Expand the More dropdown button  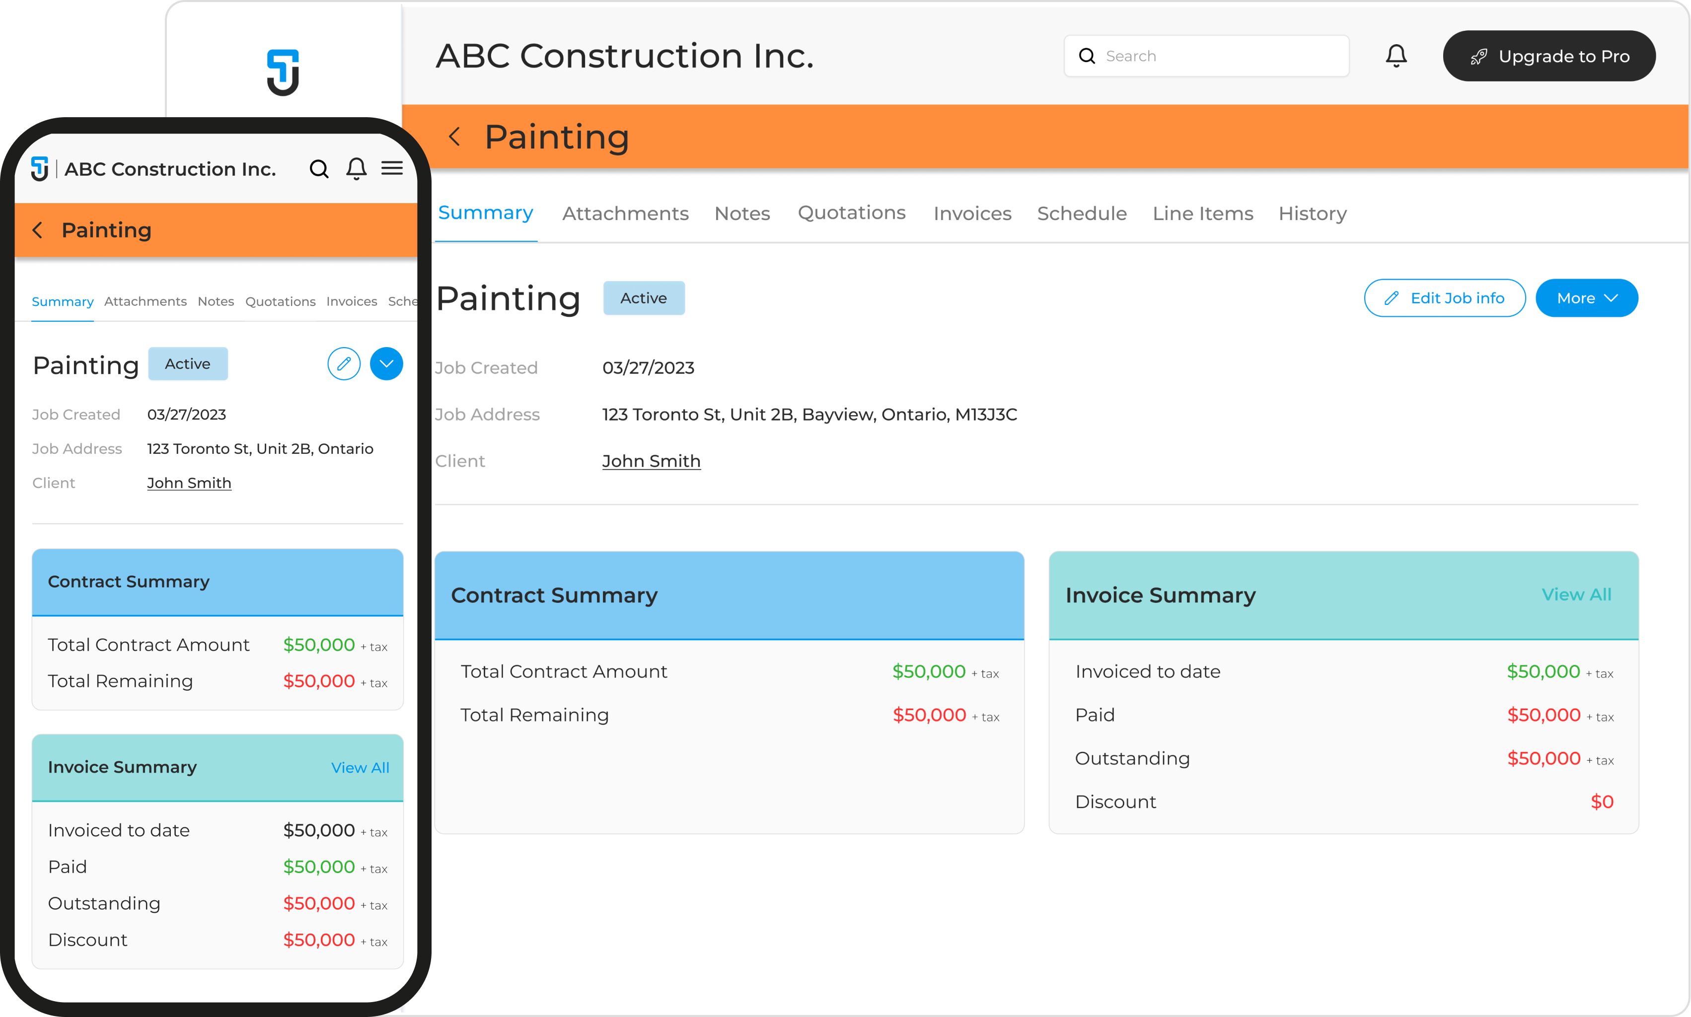click(1586, 298)
